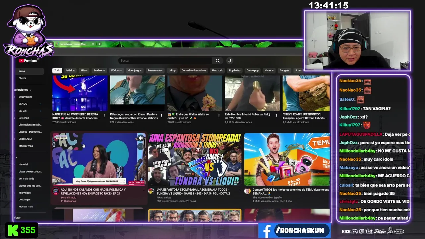
Task: Click chat username 'Killua1797' asking TAN VAGINA
Action: (x=350, y=109)
